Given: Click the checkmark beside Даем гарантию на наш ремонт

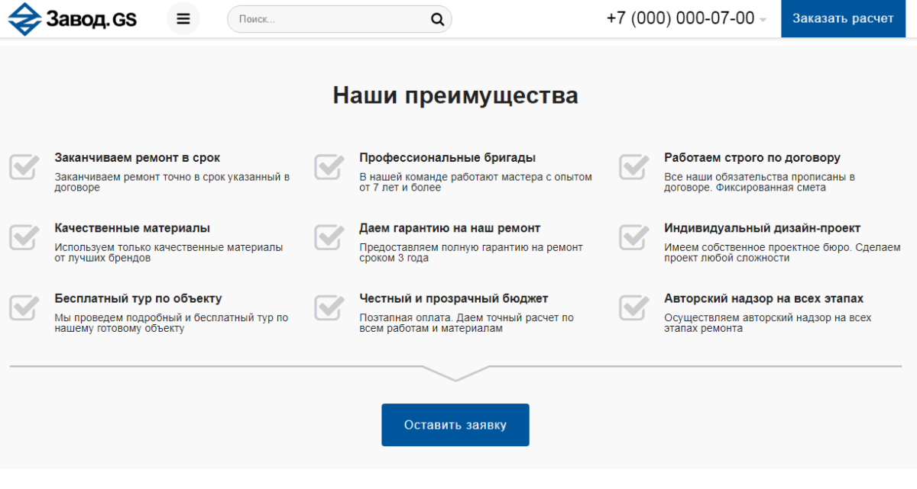Looking at the screenshot, I should click(x=328, y=237).
